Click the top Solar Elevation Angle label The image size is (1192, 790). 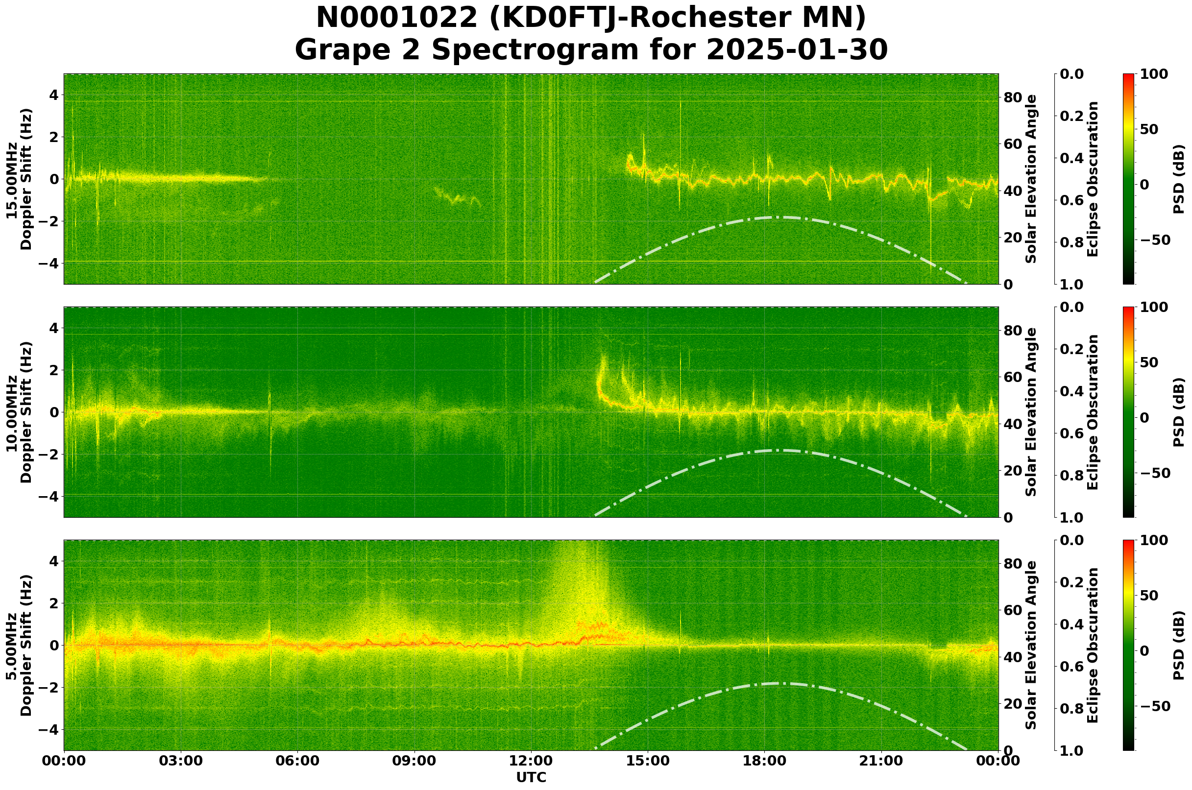coord(1031,179)
